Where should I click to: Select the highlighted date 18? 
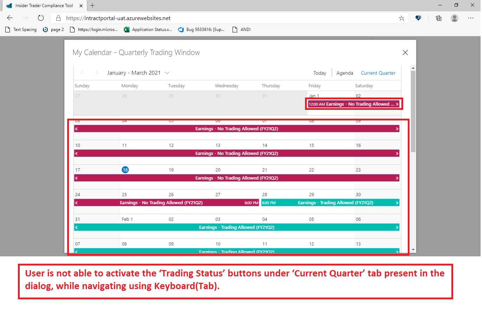point(125,170)
